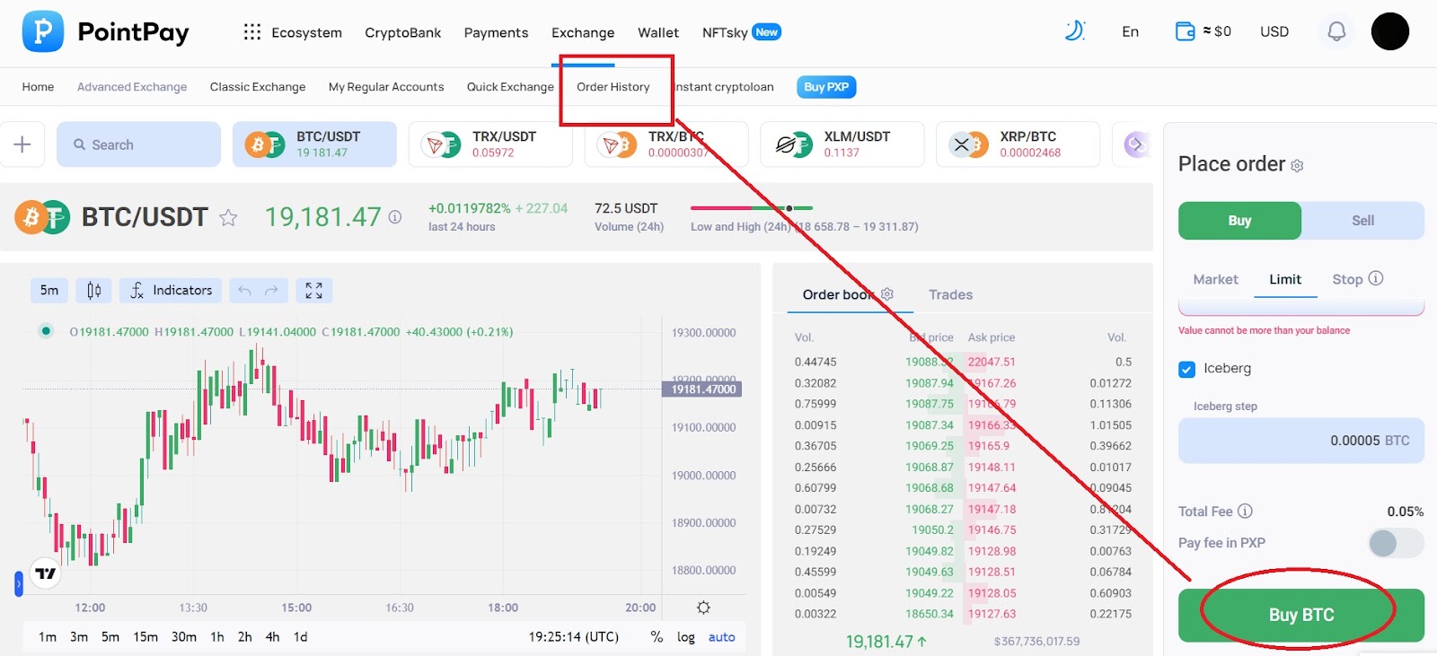Click the Buy PXP button
The image size is (1437, 656).
pyautogui.click(x=826, y=87)
